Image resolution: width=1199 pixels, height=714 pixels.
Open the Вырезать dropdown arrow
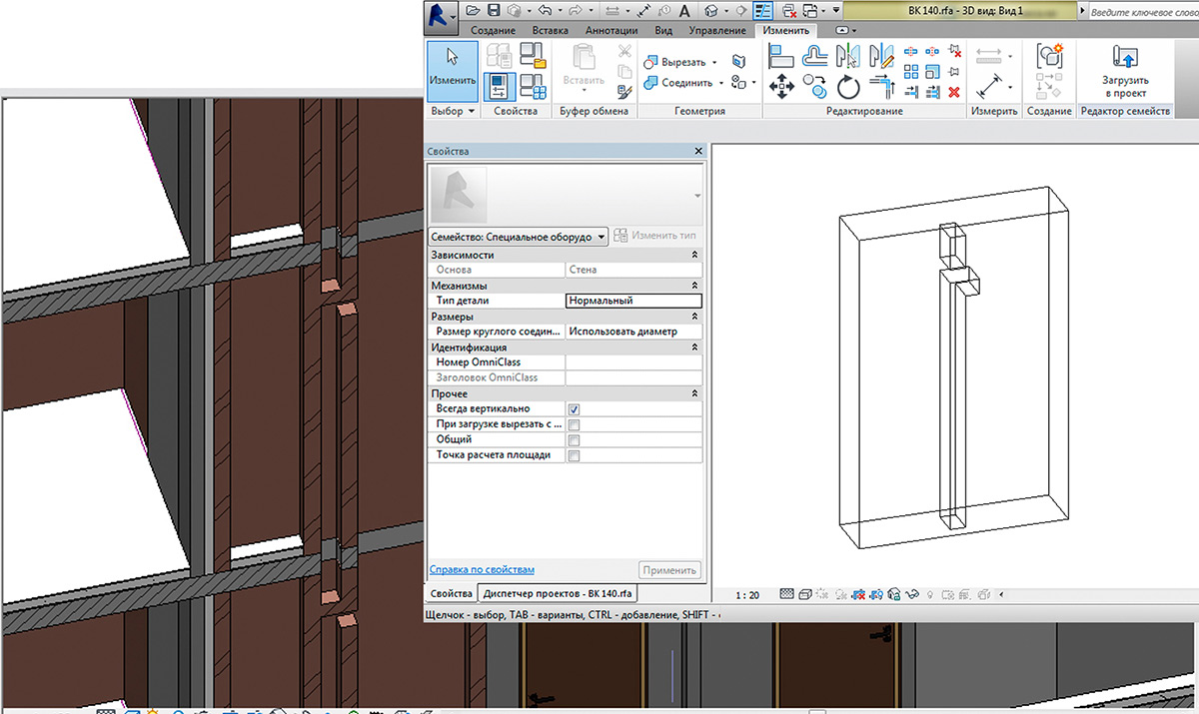click(x=714, y=62)
